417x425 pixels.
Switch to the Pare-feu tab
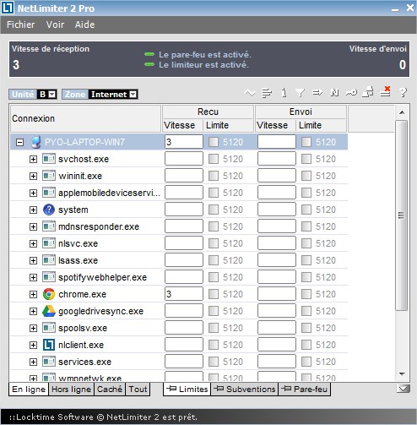point(305,389)
